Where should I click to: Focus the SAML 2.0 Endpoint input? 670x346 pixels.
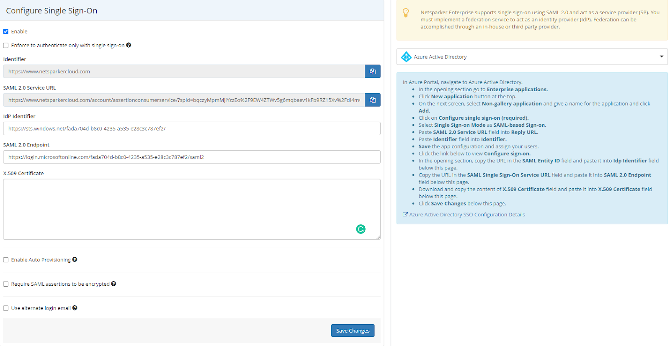pos(191,157)
